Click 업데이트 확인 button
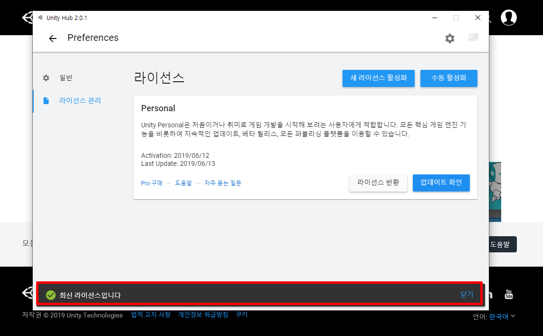The width and height of the screenshot is (543, 336). click(441, 183)
